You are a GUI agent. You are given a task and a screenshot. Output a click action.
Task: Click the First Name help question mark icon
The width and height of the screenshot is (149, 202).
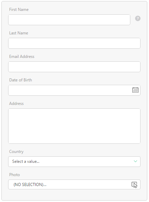[137, 18]
